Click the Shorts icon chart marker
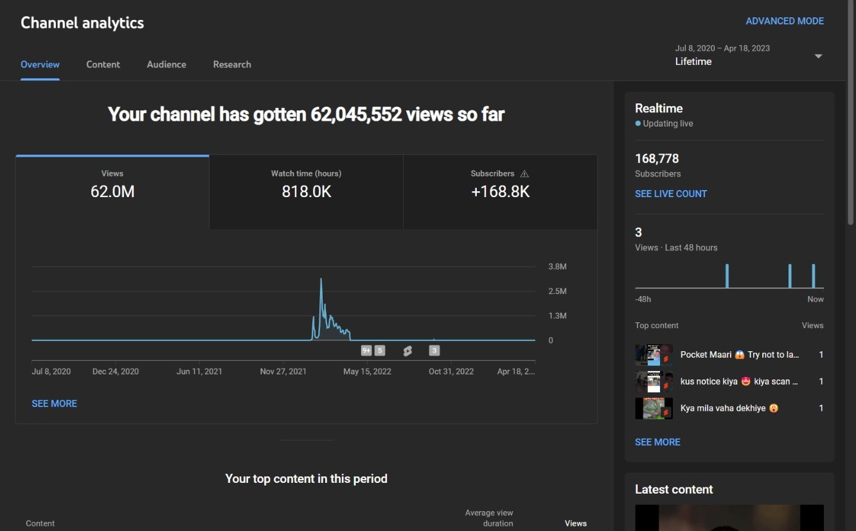The image size is (856, 531). click(407, 351)
